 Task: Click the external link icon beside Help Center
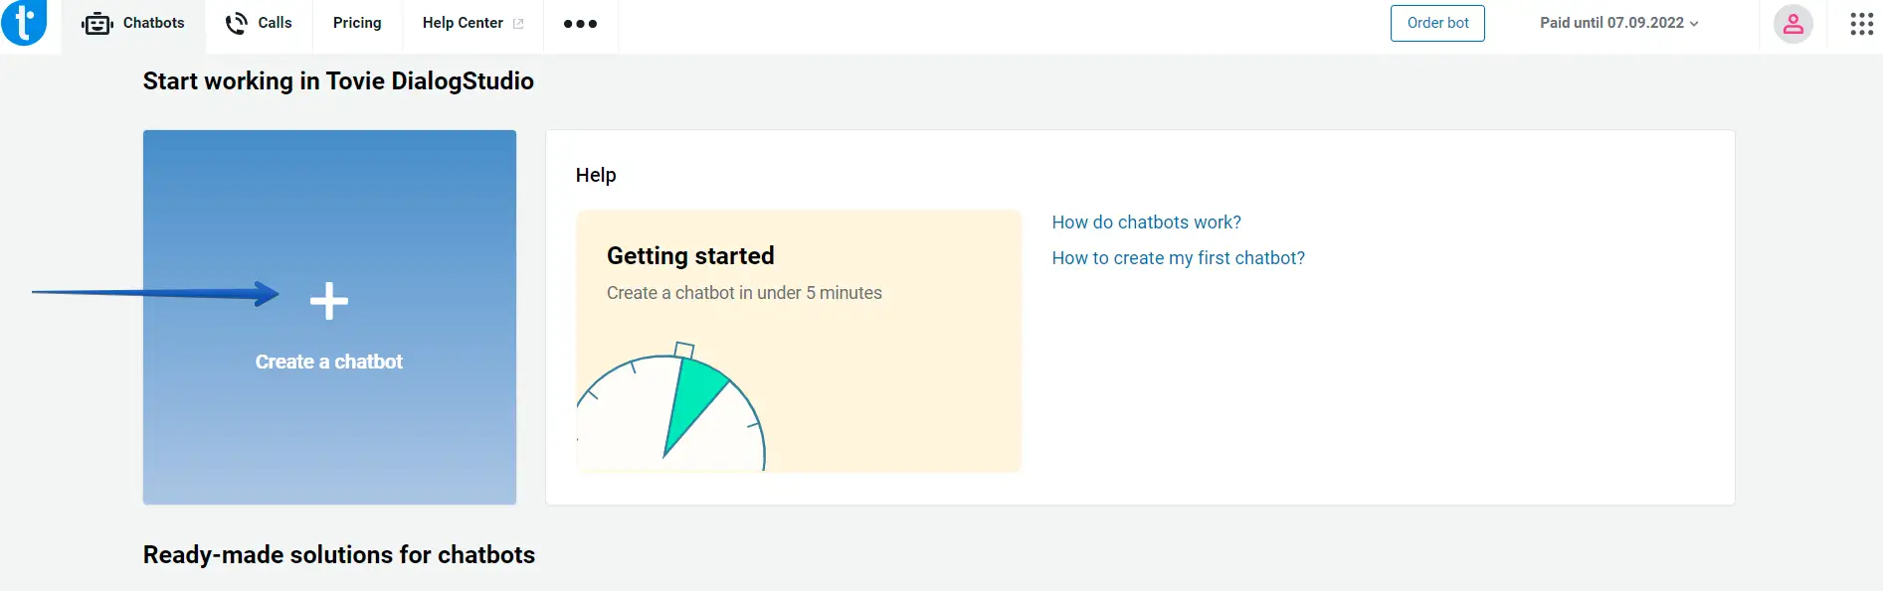[518, 24]
